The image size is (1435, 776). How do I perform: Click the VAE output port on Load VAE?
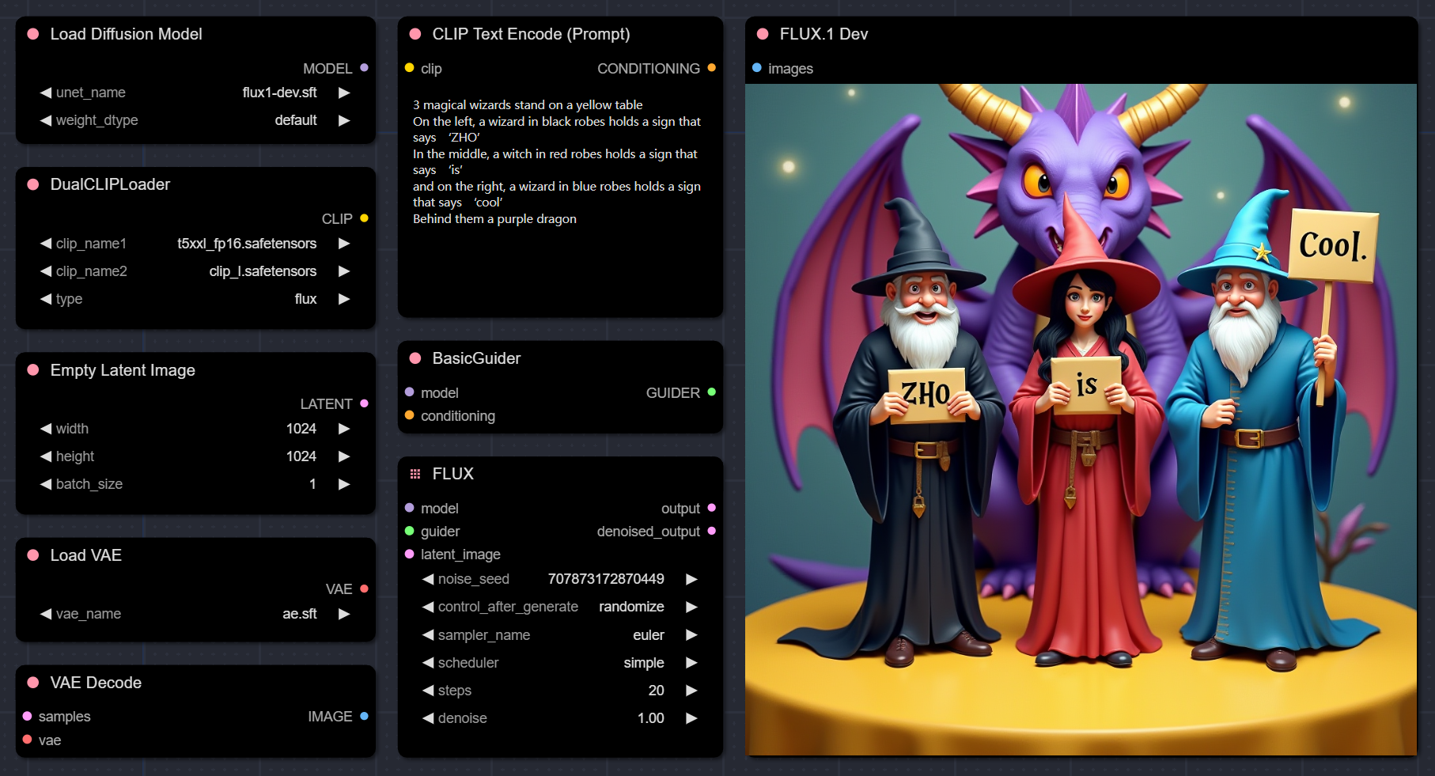coord(364,589)
